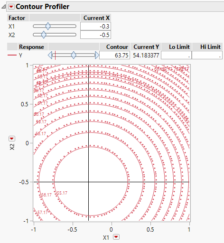Open the X2 axis red triangle menu
224x243 pixels.
coord(12,139)
